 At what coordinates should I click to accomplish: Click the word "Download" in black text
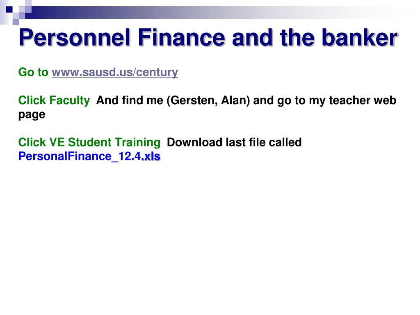coord(195,142)
